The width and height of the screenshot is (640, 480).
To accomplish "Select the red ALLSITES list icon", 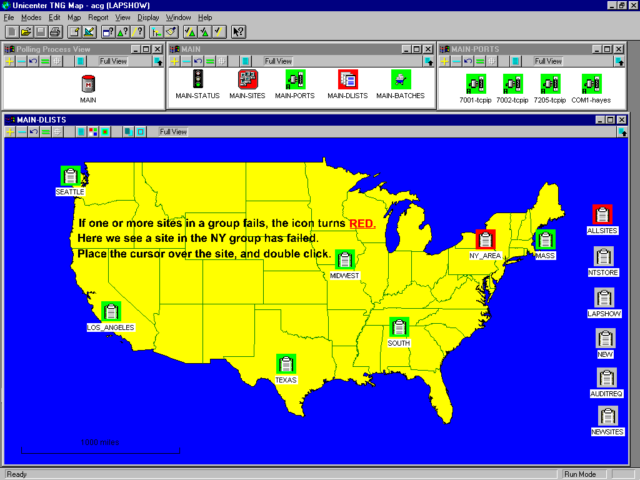I will tap(602, 215).
